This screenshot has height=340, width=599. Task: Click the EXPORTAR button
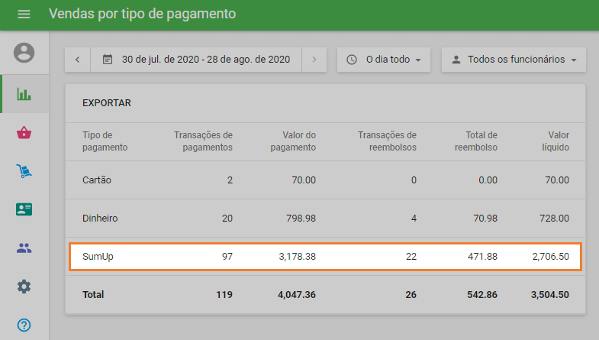click(x=107, y=102)
